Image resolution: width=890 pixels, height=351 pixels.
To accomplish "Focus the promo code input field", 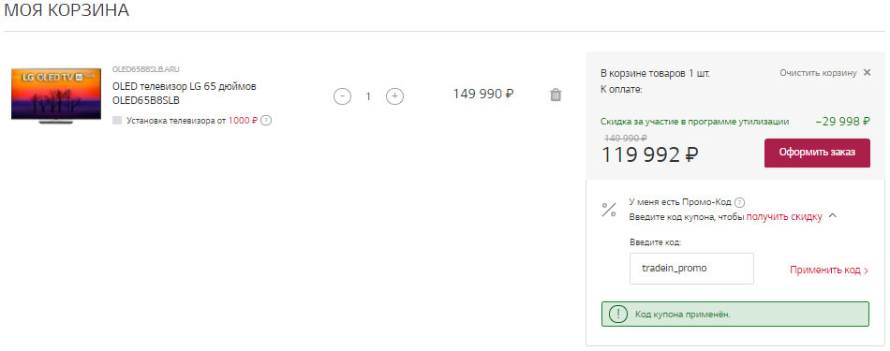I will (x=691, y=269).
